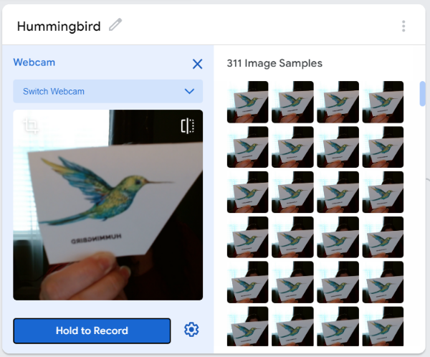
Task: Toggle the flip camera mirror icon
Action: point(187,127)
